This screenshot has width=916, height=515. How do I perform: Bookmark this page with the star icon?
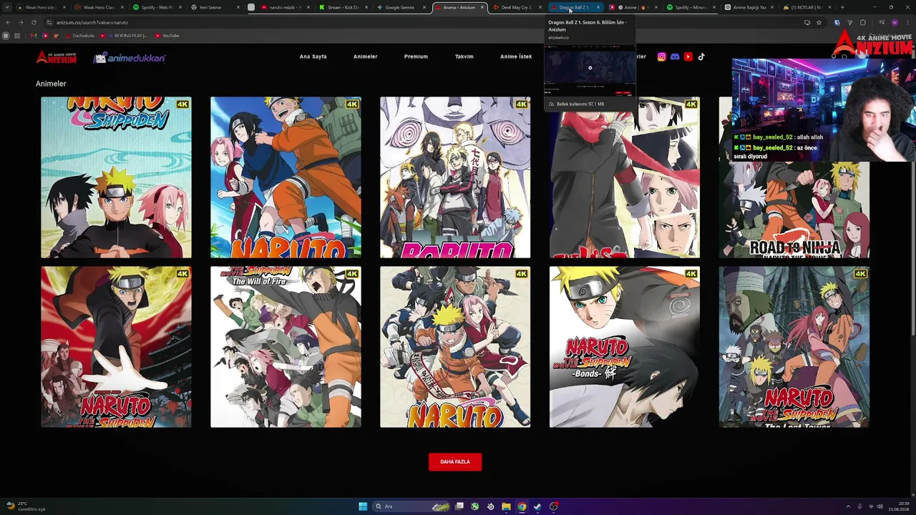coord(819,22)
